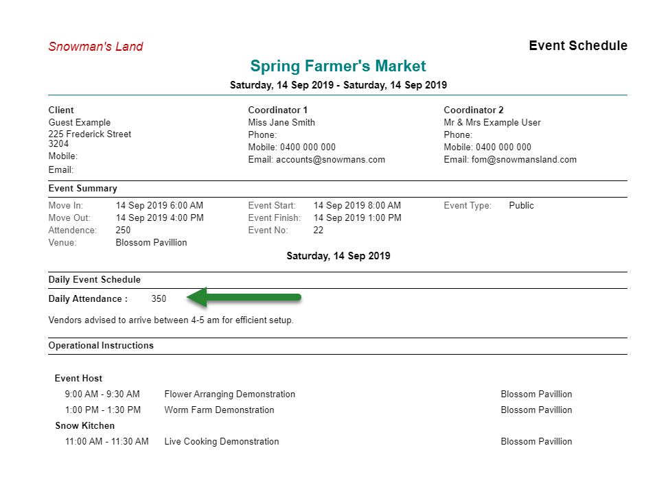This screenshot has height=483, width=657.
Task: Select Flower Arranging Demonstration entry
Action: coord(229,394)
